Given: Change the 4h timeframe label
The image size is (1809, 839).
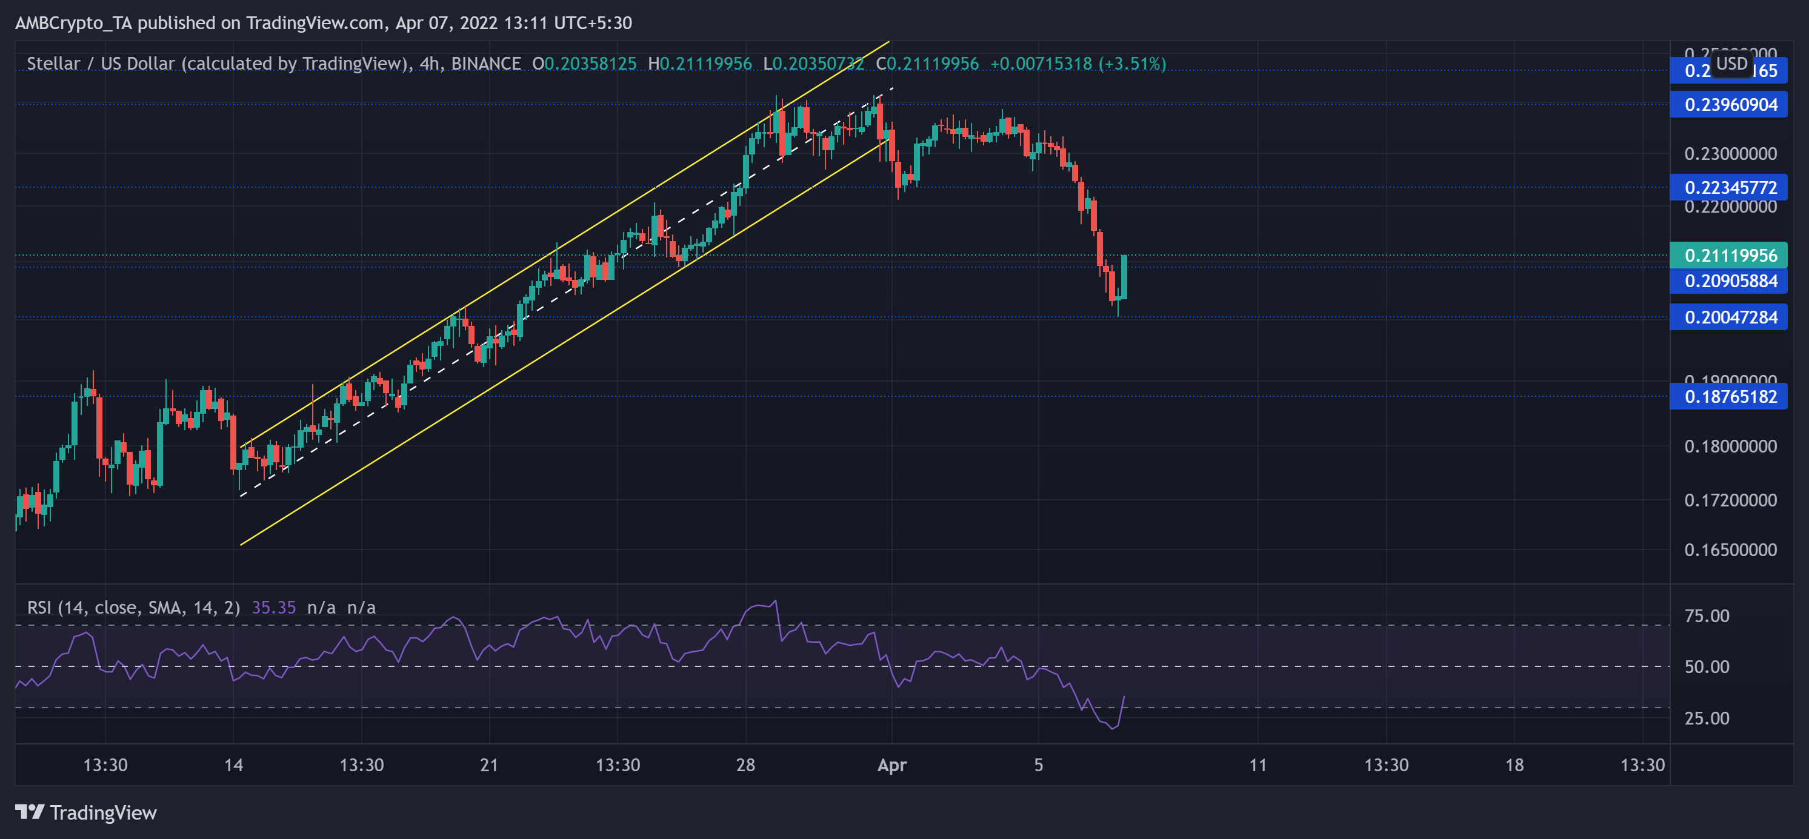Looking at the screenshot, I should [x=431, y=63].
